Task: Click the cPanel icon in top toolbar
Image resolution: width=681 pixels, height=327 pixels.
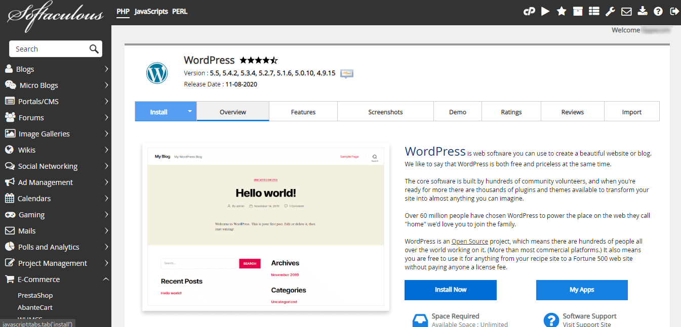Action: [529, 11]
